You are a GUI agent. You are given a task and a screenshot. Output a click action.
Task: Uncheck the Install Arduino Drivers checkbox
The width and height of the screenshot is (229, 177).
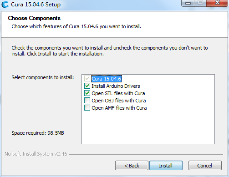point(87,86)
